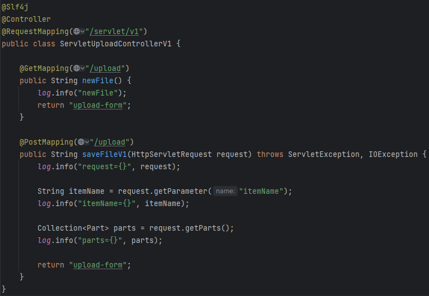Click the "request={}" log string
Image resolution: width=429 pixels, height=296 pixels.
(105, 167)
